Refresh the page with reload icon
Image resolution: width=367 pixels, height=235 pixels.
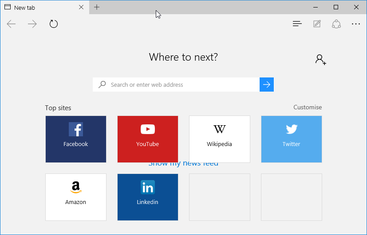pyautogui.click(x=54, y=24)
